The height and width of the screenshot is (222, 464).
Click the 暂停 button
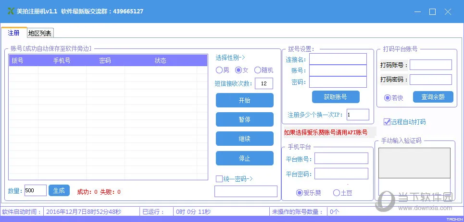pos(244,119)
